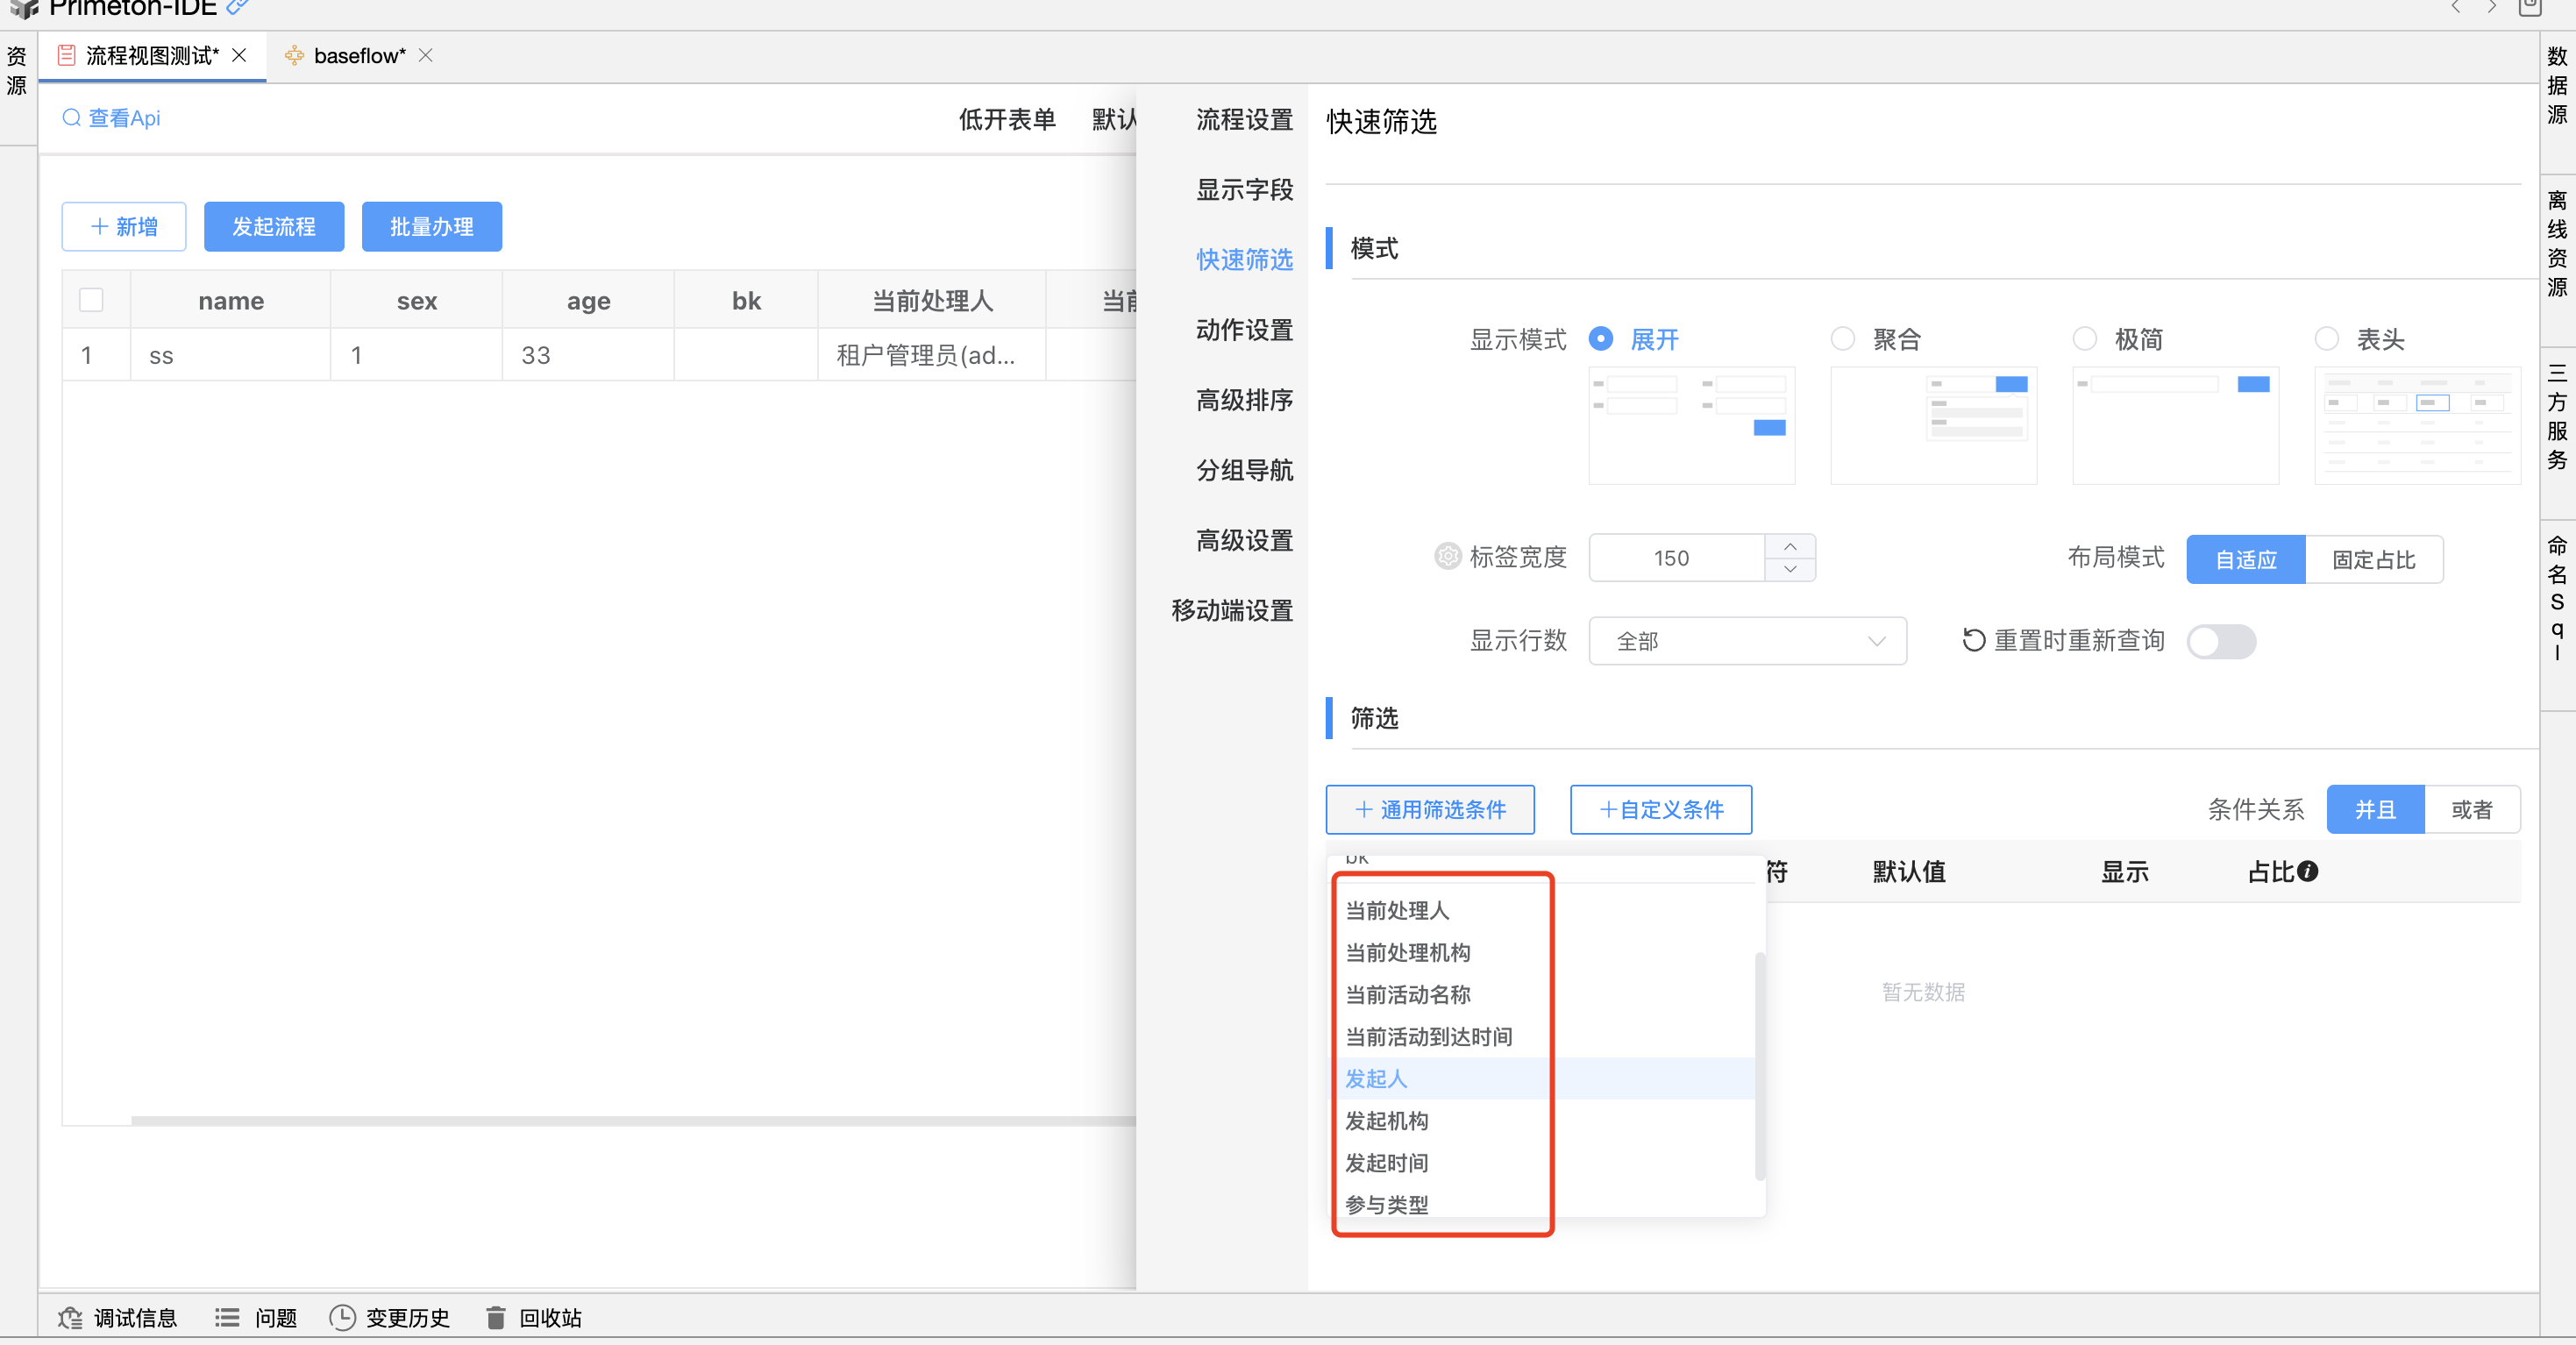The image size is (2576, 1345).
Task: Open the 回收站 trash icon
Action: point(495,1318)
